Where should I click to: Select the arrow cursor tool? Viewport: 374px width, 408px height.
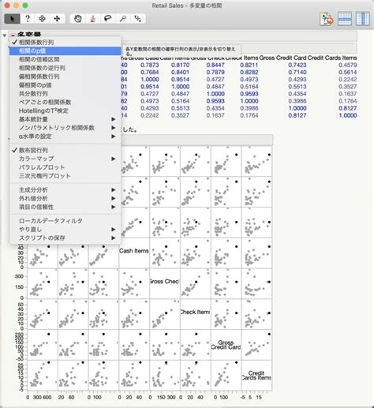[x=12, y=19]
